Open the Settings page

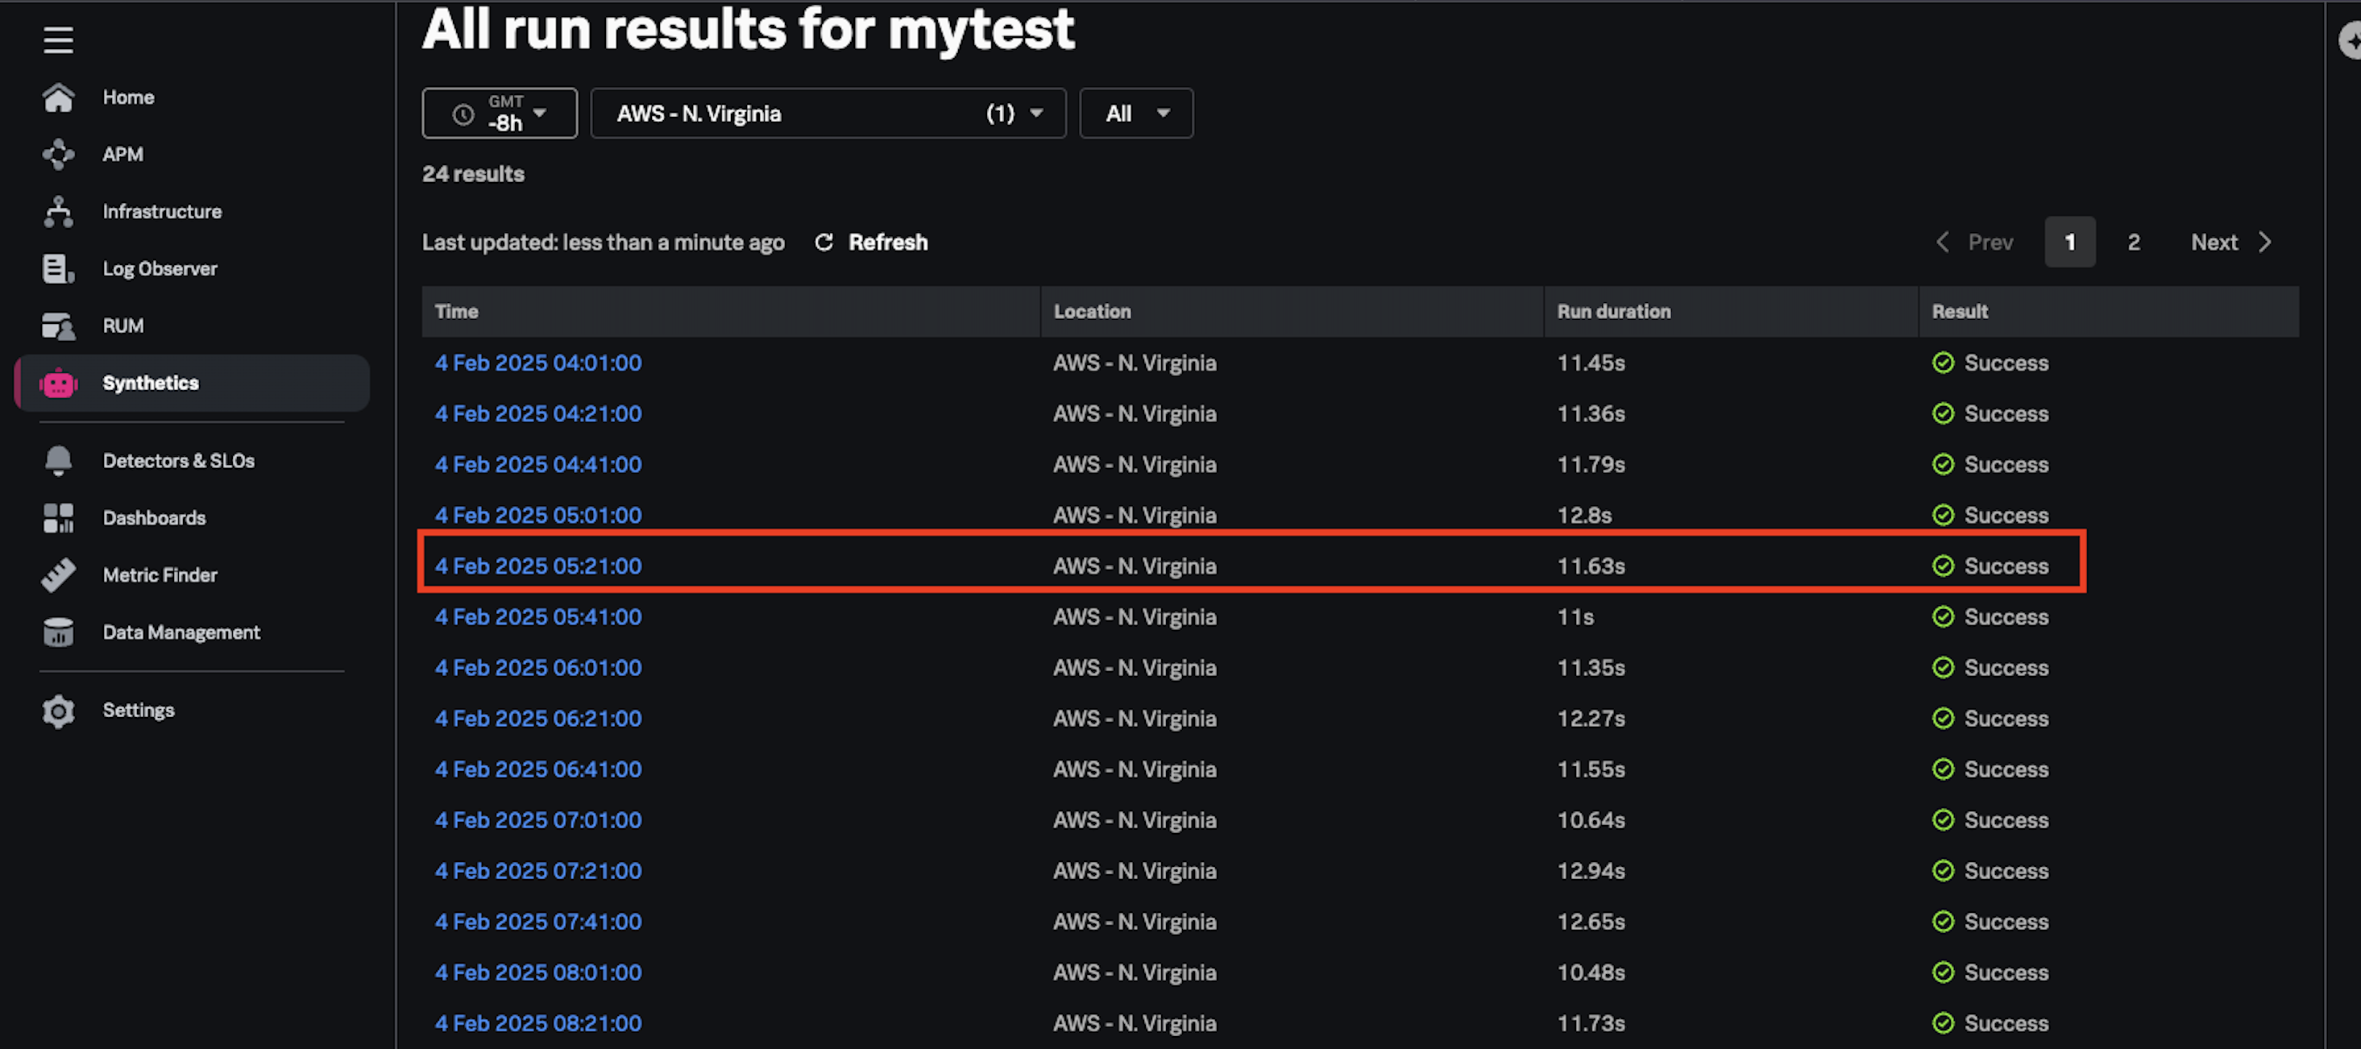[x=139, y=709]
